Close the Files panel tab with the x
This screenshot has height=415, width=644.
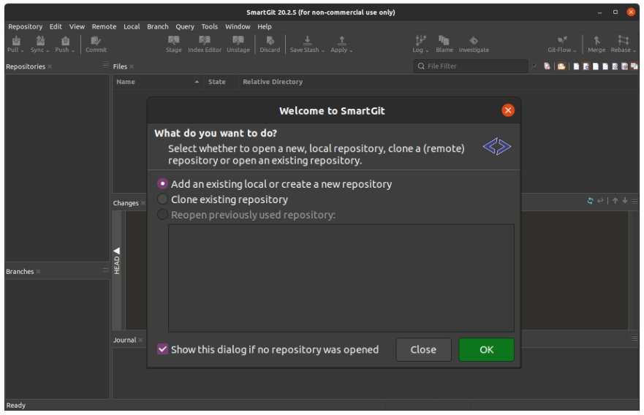pyautogui.click(x=132, y=66)
